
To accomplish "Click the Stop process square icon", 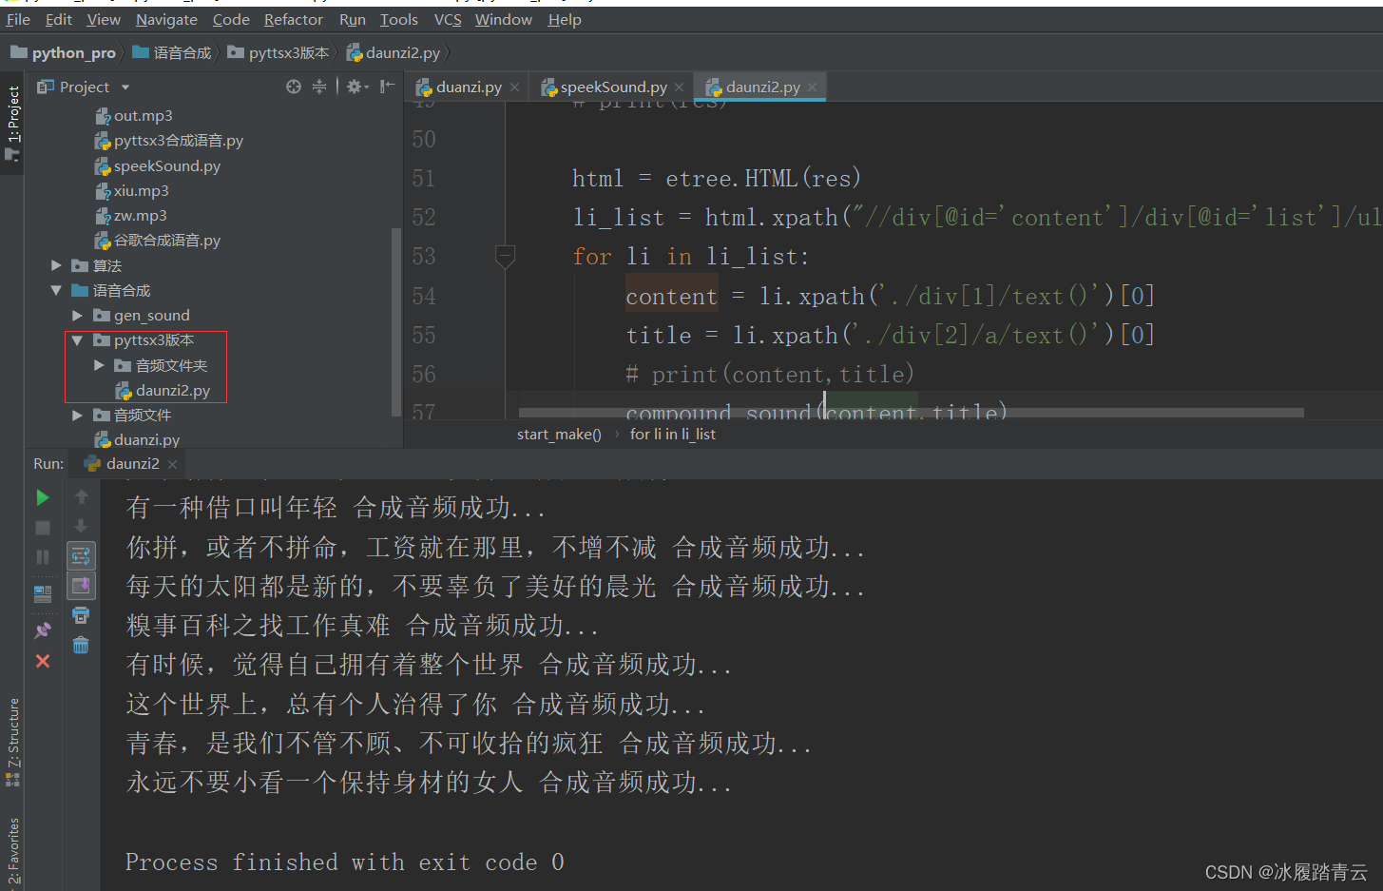I will 43,527.
